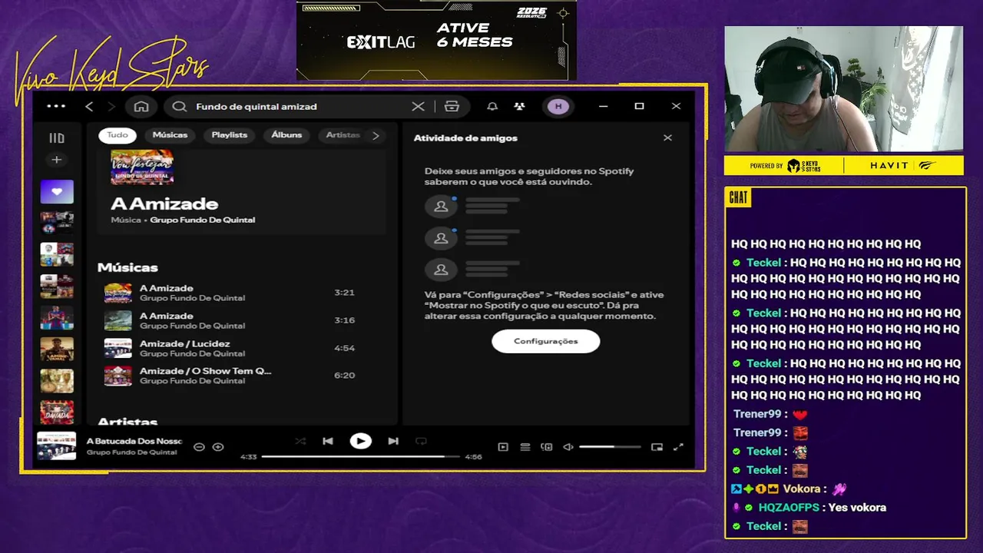
Task: Select the Músicas filter chip
Action: 170,135
